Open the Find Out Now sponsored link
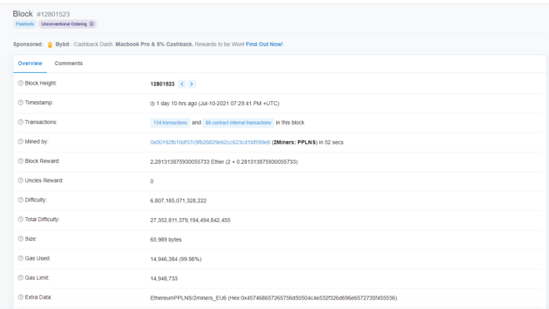 [264, 45]
